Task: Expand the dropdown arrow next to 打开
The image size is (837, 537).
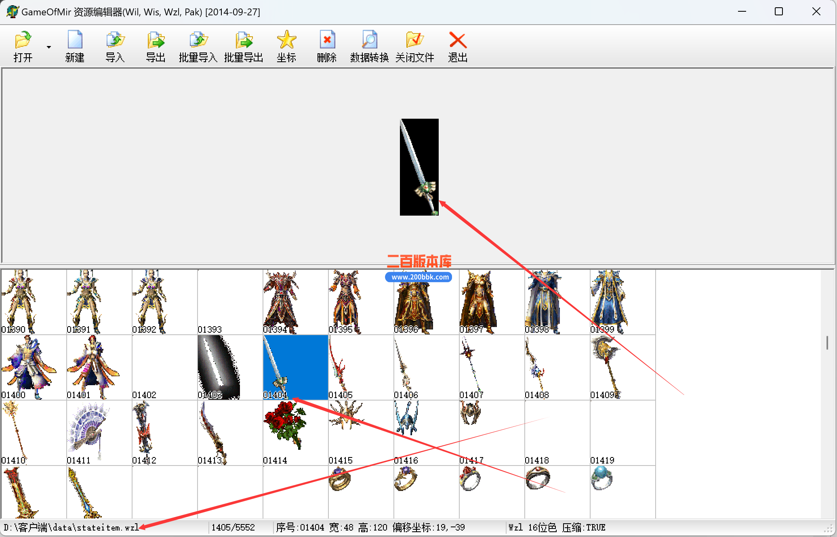Action: [x=49, y=47]
